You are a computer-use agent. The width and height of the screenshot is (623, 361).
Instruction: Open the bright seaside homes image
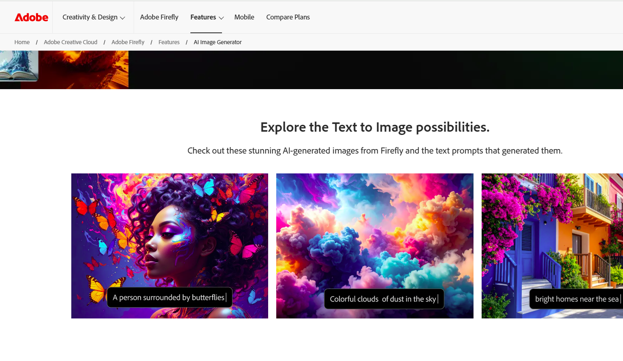pyautogui.click(x=552, y=227)
